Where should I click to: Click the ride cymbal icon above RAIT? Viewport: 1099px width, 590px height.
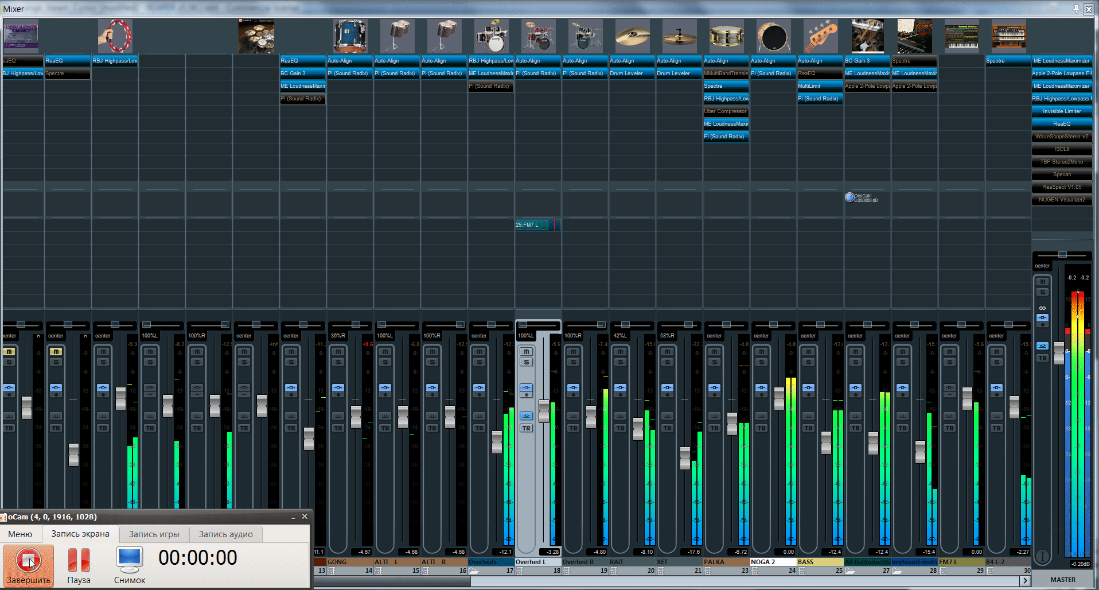click(x=632, y=36)
